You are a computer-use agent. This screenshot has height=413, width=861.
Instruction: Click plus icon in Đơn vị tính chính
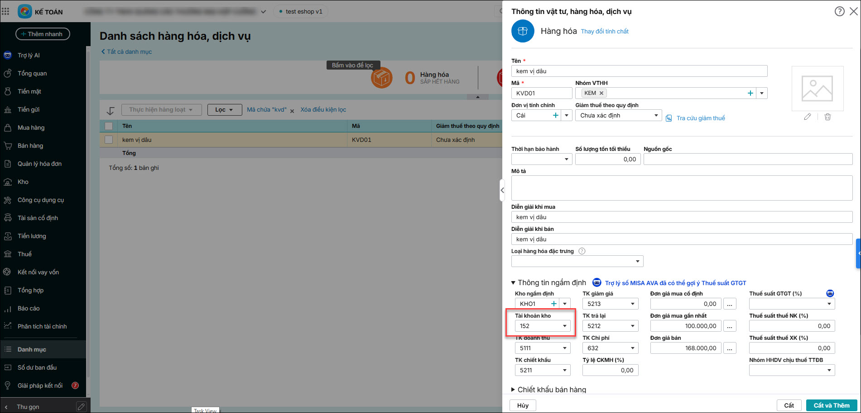point(556,115)
